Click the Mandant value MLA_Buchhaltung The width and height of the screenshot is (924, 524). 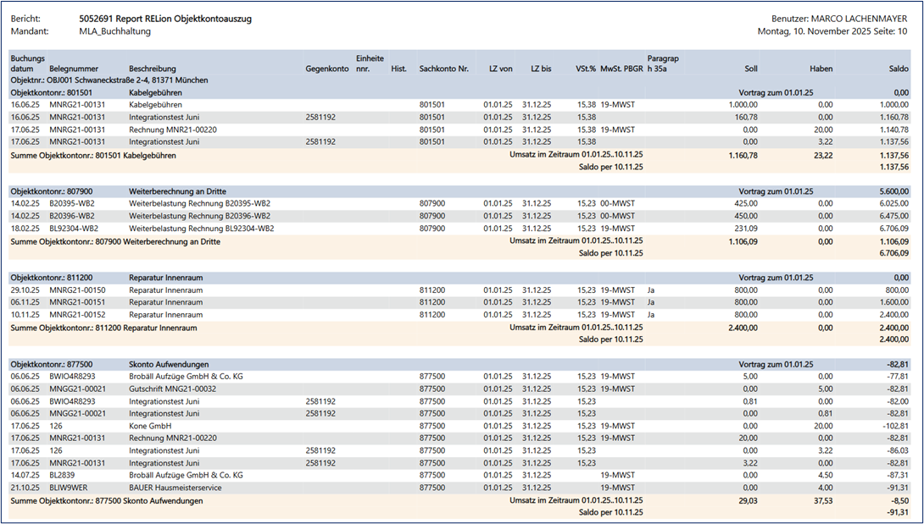click(x=114, y=31)
